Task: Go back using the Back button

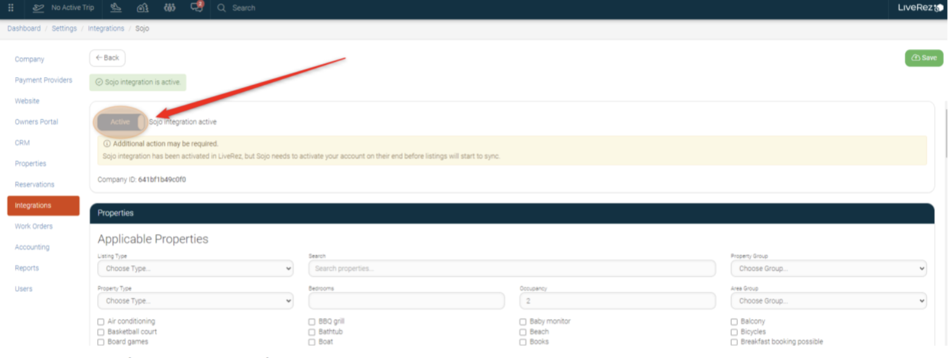Action: (108, 58)
